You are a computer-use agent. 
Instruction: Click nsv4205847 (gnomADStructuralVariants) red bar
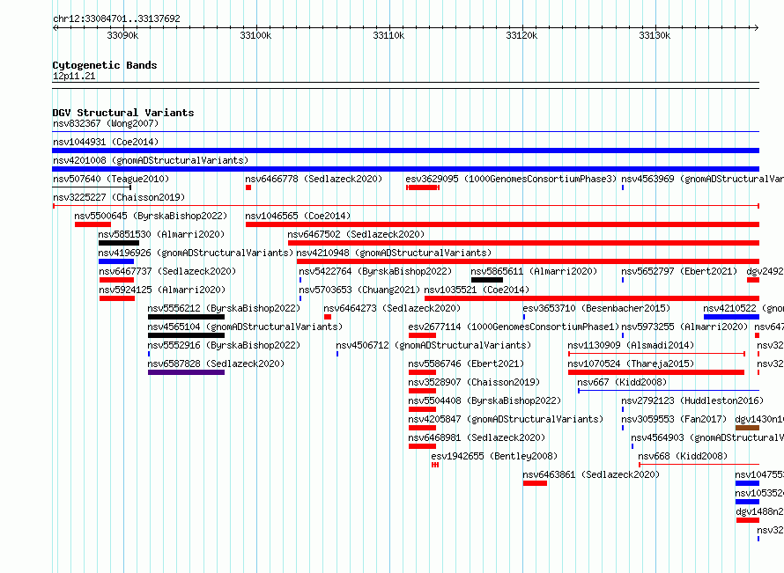[423, 428]
